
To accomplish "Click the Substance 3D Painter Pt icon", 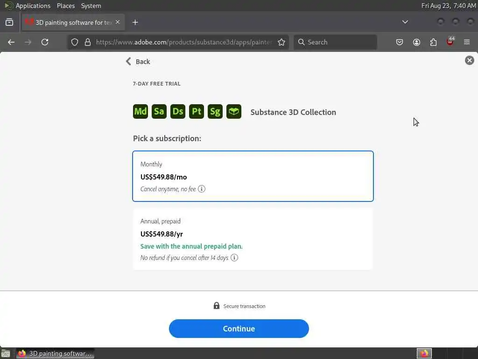I will click(197, 111).
